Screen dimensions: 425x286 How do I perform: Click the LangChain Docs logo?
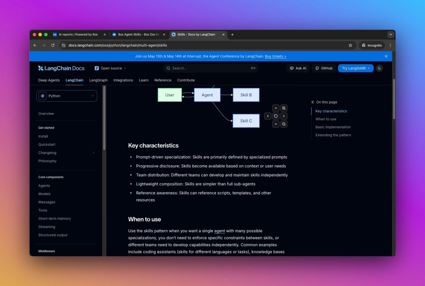61,68
